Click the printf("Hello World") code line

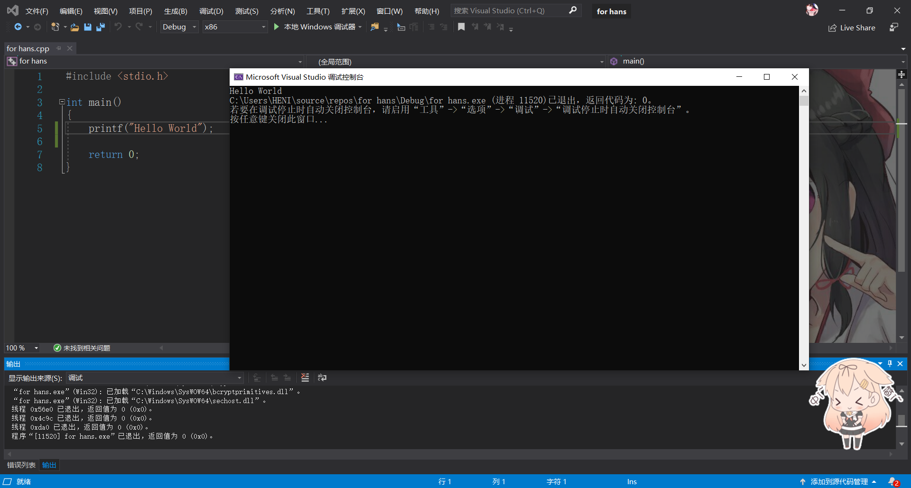[x=150, y=129]
